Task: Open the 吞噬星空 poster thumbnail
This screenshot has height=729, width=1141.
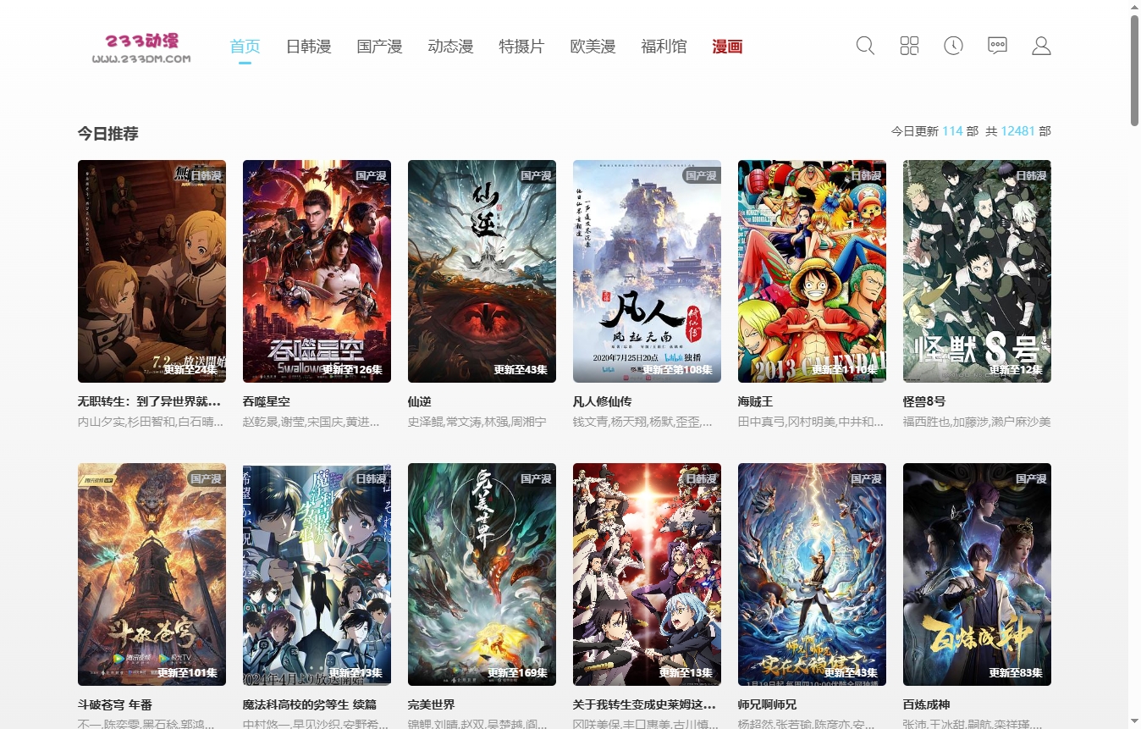Action: [317, 271]
